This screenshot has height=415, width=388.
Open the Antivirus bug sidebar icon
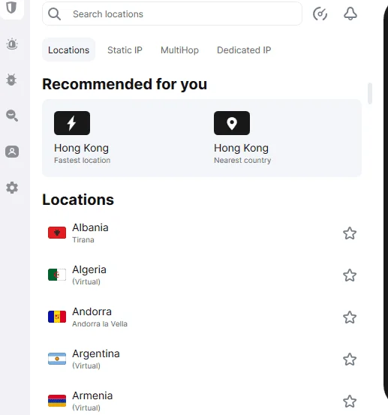[11, 80]
